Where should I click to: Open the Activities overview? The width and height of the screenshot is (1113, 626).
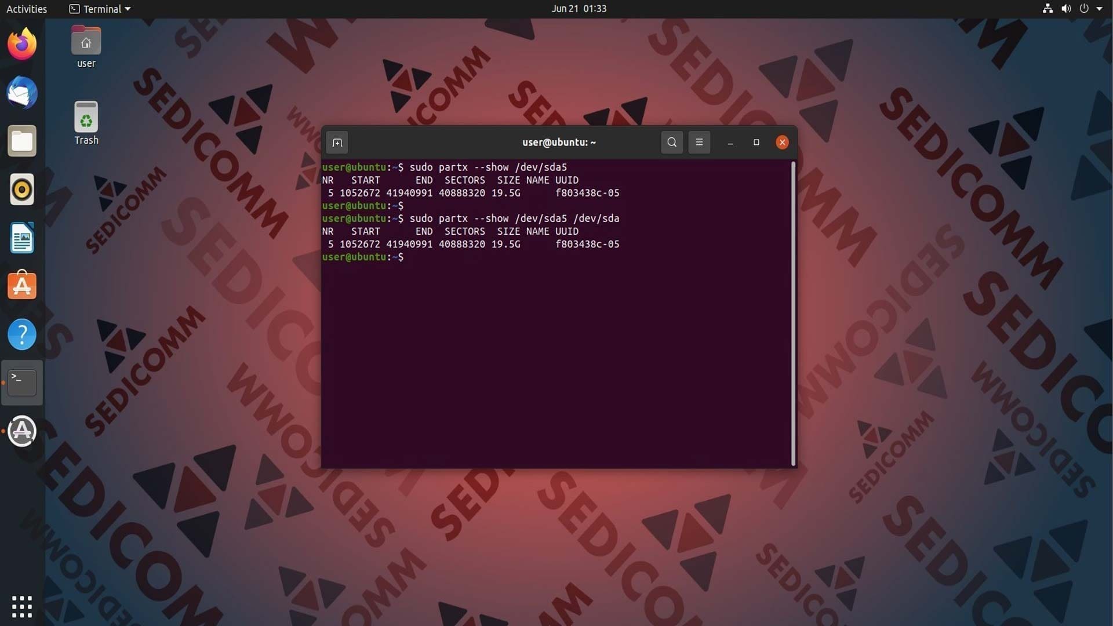[x=27, y=9]
